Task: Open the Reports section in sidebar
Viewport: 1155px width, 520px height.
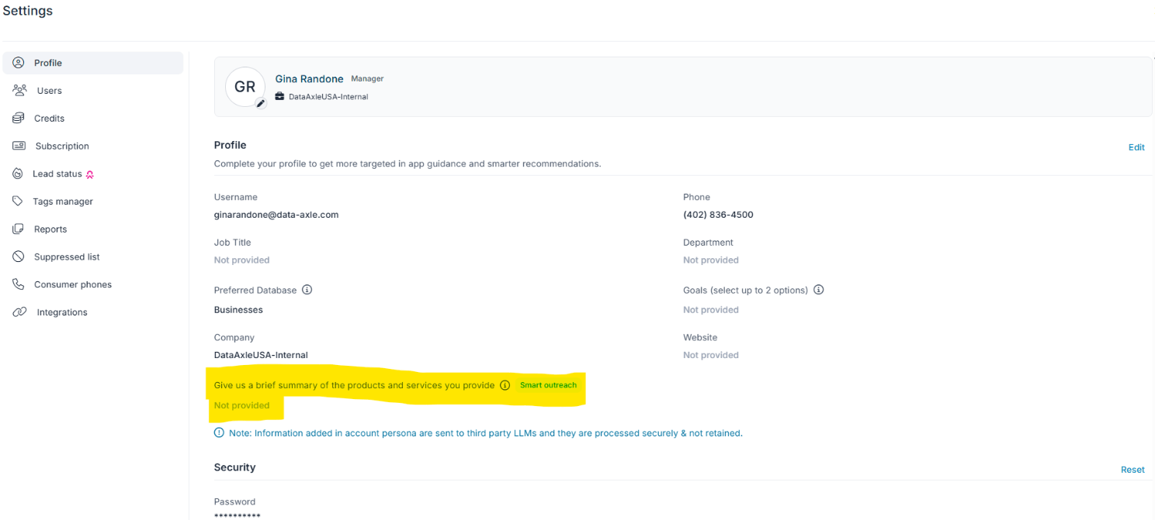Action: [50, 229]
